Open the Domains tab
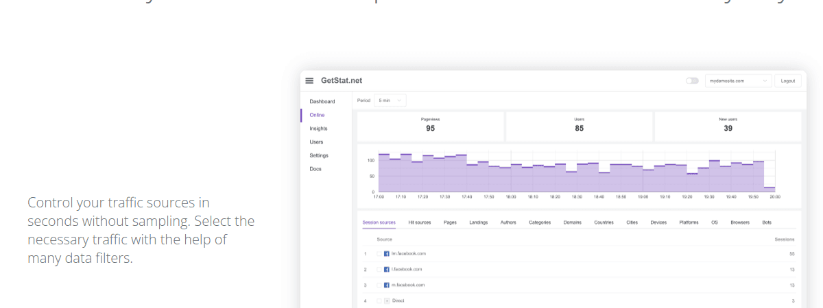 (573, 222)
